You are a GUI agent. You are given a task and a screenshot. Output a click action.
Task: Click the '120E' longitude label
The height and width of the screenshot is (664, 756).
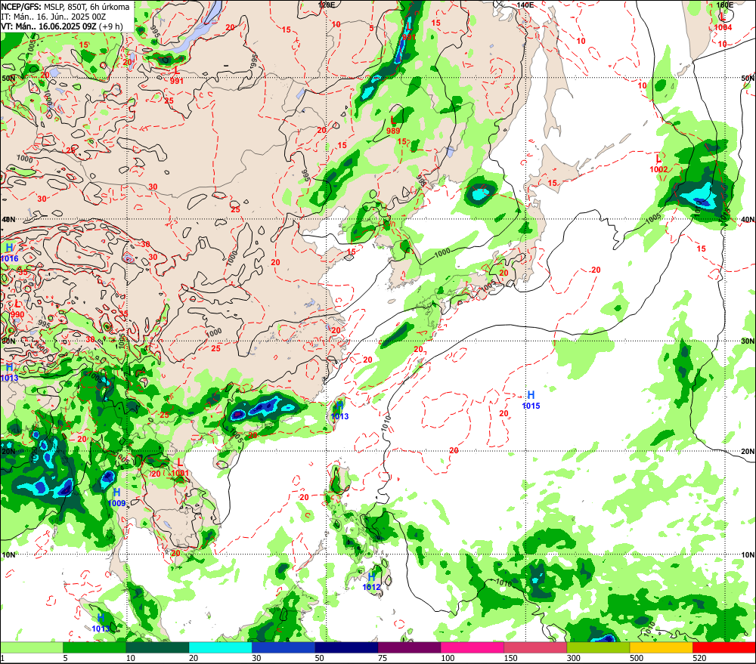click(327, 5)
